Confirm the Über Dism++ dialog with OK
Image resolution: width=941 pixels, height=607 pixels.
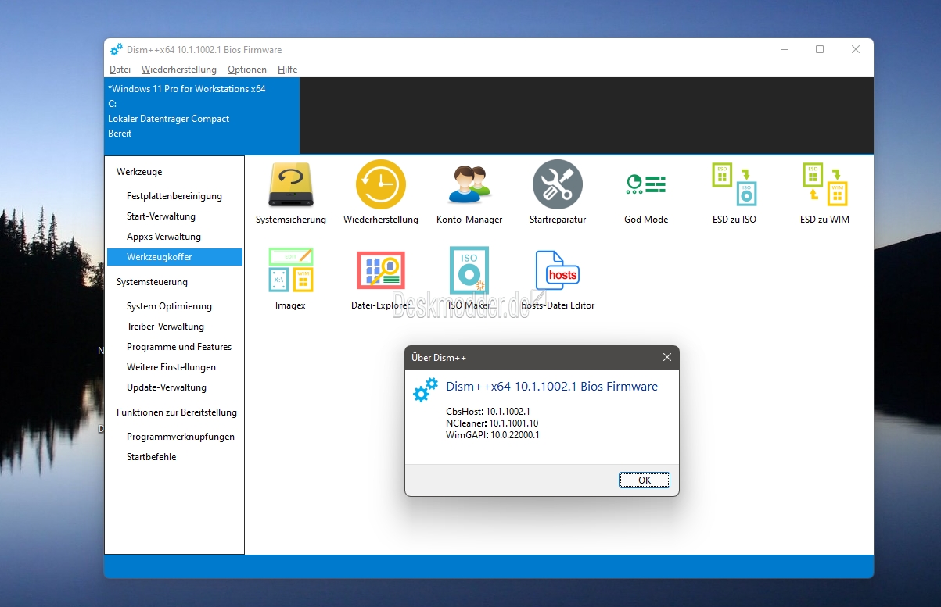click(x=644, y=480)
